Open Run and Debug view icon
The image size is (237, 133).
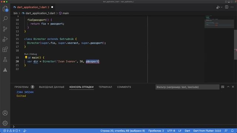5,39
